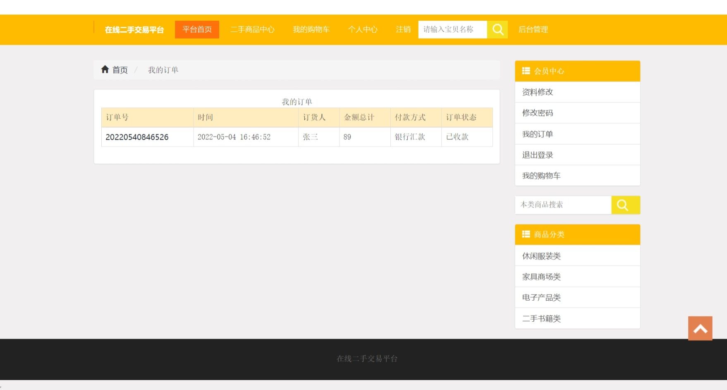Select 资料修改 in member center
The width and height of the screenshot is (727, 390).
tap(537, 92)
